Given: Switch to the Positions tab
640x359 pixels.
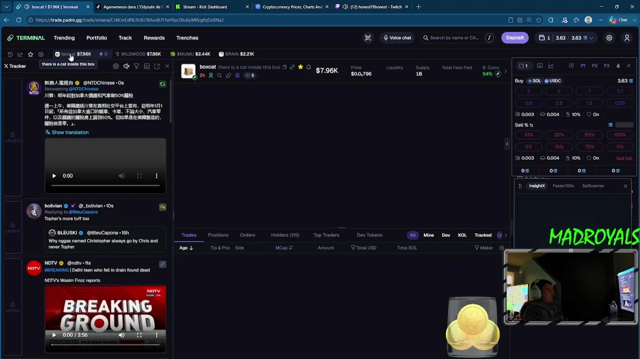Looking at the screenshot, I should pos(218,235).
